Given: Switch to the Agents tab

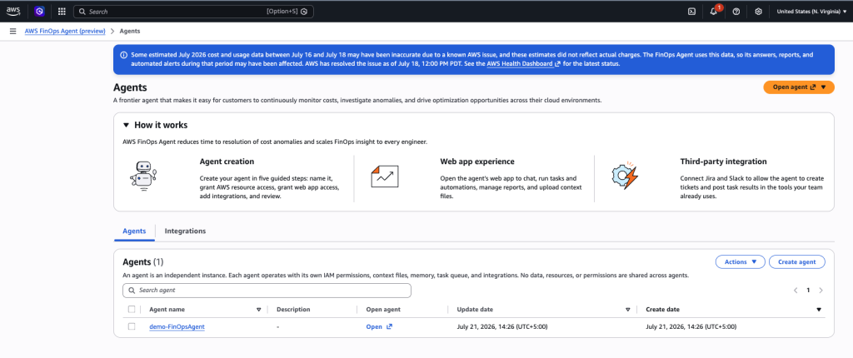Looking at the screenshot, I should (134, 231).
